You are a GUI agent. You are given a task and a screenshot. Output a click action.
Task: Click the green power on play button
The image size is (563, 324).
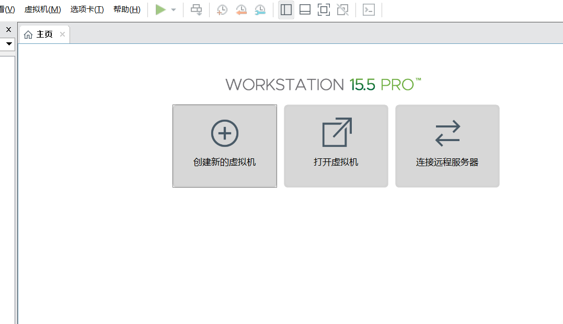click(x=160, y=10)
